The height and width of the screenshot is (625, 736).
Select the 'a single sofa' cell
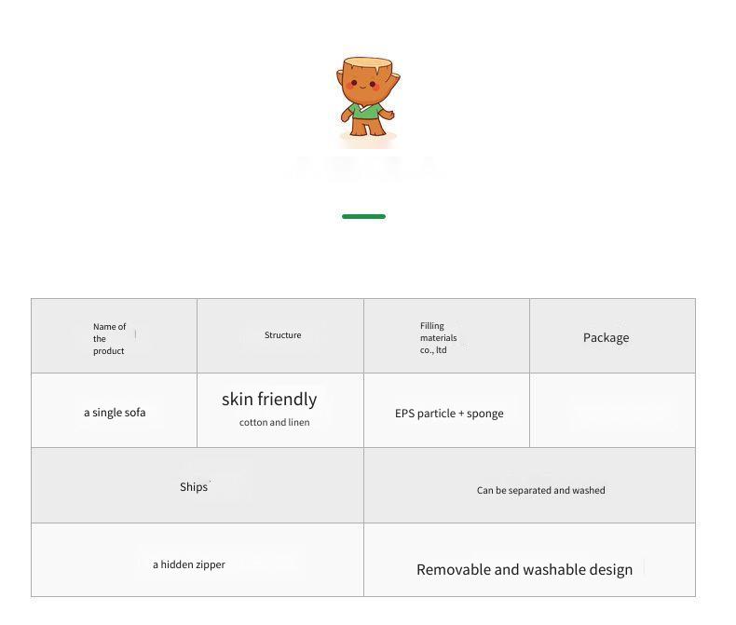(x=114, y=411)
